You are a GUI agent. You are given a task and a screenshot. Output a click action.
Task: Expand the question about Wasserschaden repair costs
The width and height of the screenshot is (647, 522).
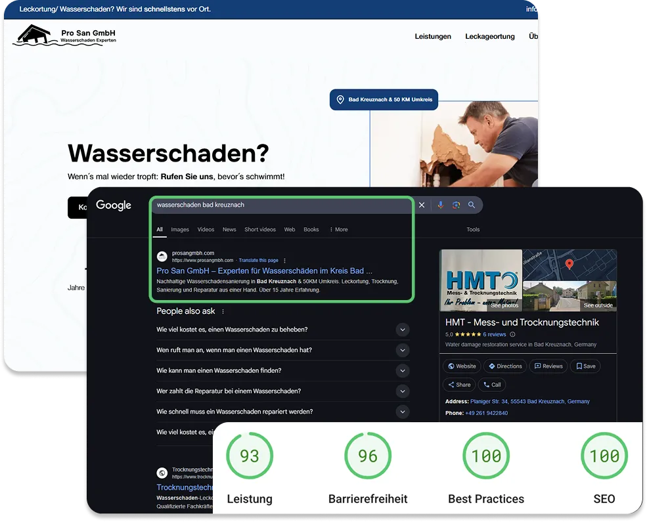pyautogui.click(x=403, y=330)
